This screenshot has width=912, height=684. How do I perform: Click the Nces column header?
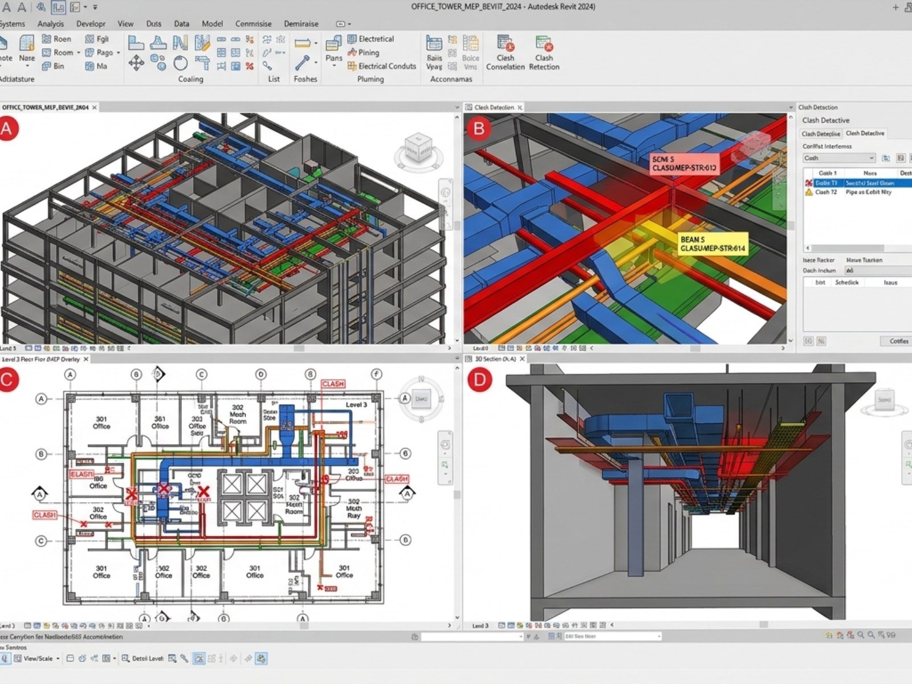point(870,173)
